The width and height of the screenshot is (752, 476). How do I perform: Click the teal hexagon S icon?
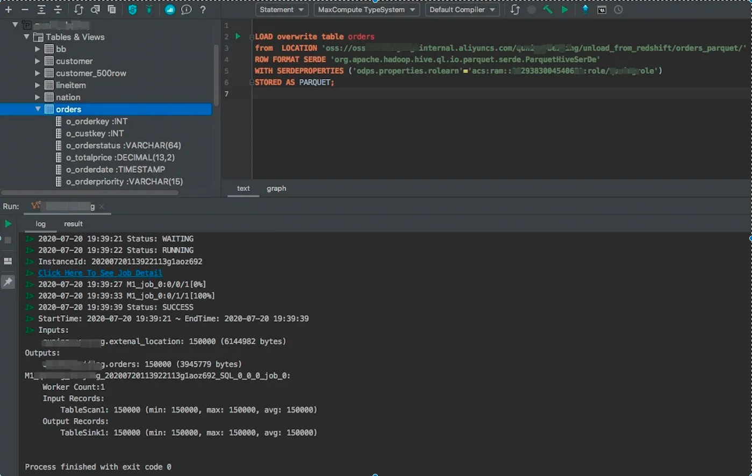click(x=132, y=10)
